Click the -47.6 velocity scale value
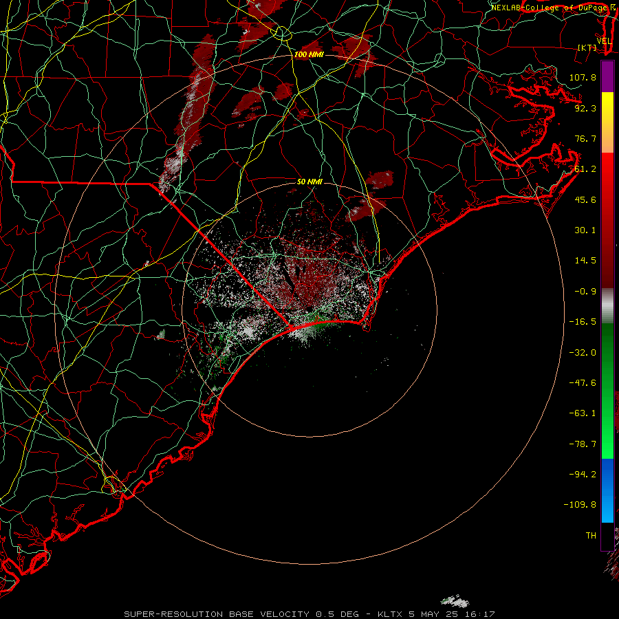This screenshot has height=619, width=619. [x=583, y=383]
